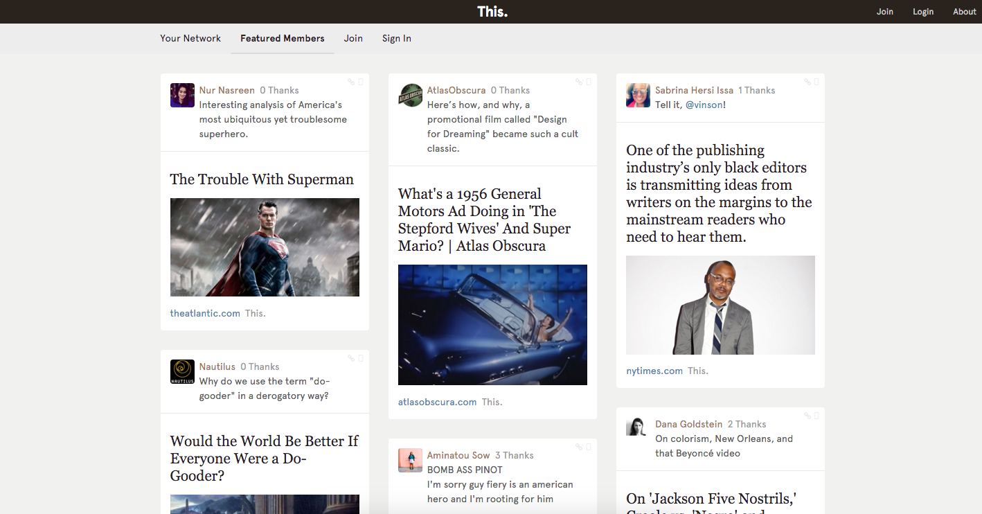Visit the nytimes.com source link
The height and width of the screenshot is (514, 982).
(x=654, y=371)
